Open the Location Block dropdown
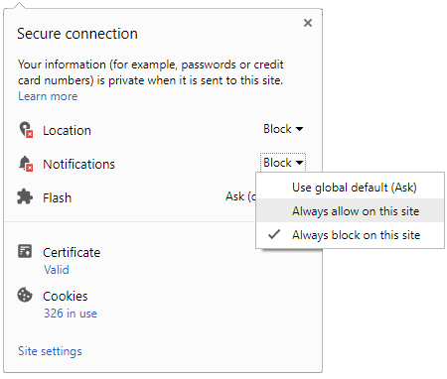The height and width of the screenshot is (379, 447). click(x=283, y=129)
